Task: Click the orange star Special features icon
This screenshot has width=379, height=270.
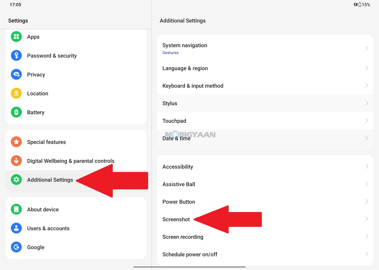Action: [x=16, y=142]
